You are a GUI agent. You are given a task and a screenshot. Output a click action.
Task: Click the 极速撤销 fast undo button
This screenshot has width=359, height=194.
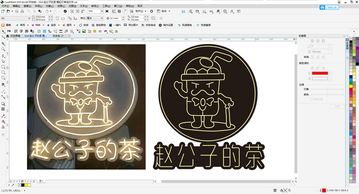[185, 25]
